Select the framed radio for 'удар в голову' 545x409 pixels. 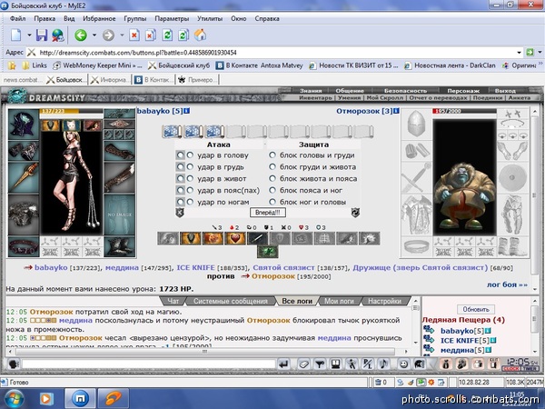180,155
